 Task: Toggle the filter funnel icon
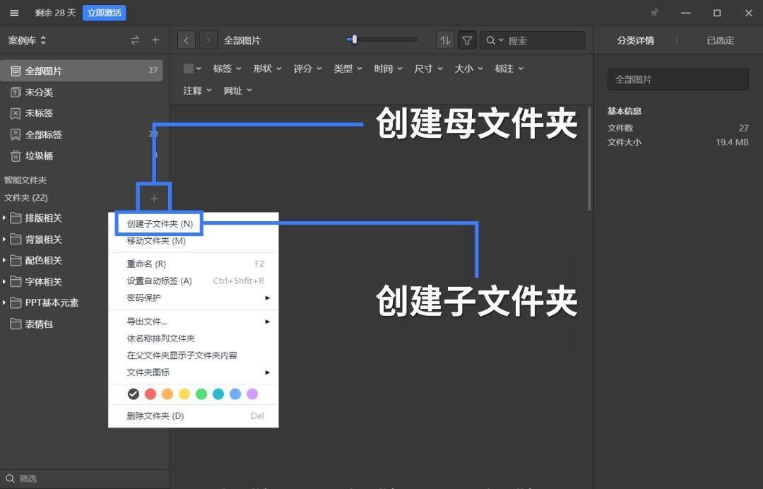(467, 40)
